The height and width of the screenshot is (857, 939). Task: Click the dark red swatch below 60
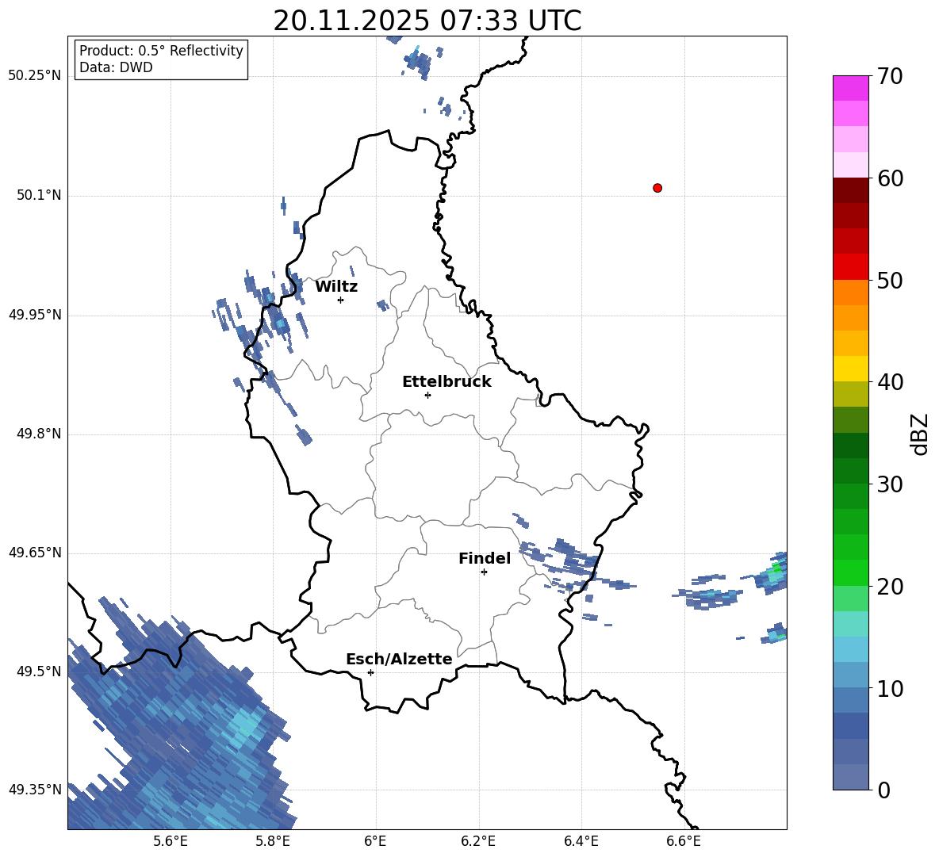pyautogui.click(x=850, y=190)
